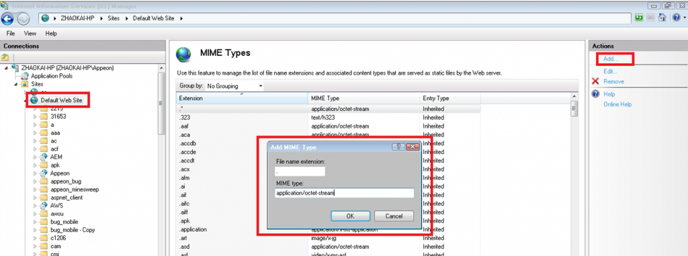Image resolution: width=688 pixels, height=256 pixels.
Task: Select the c1206 tree item
Action: 58,238
